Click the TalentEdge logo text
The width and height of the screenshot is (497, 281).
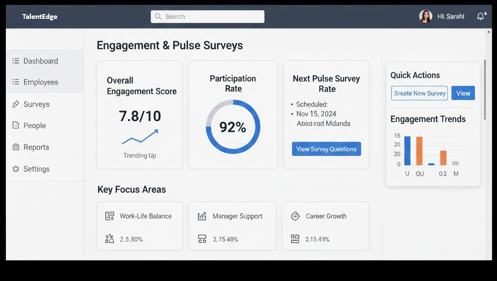[x=40, y=16]
